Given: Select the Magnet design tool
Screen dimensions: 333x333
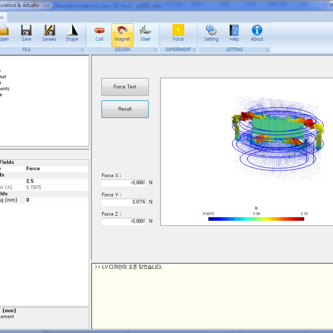Looking at the screenshot, I should (x=122, y=32).
